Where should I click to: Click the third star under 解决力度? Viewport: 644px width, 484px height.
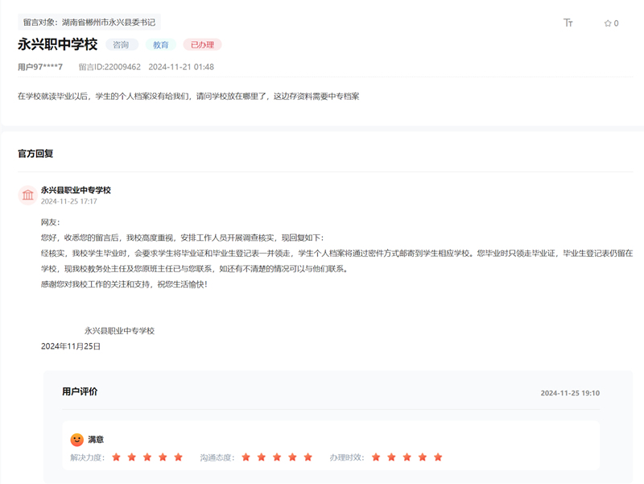(148, 457)
